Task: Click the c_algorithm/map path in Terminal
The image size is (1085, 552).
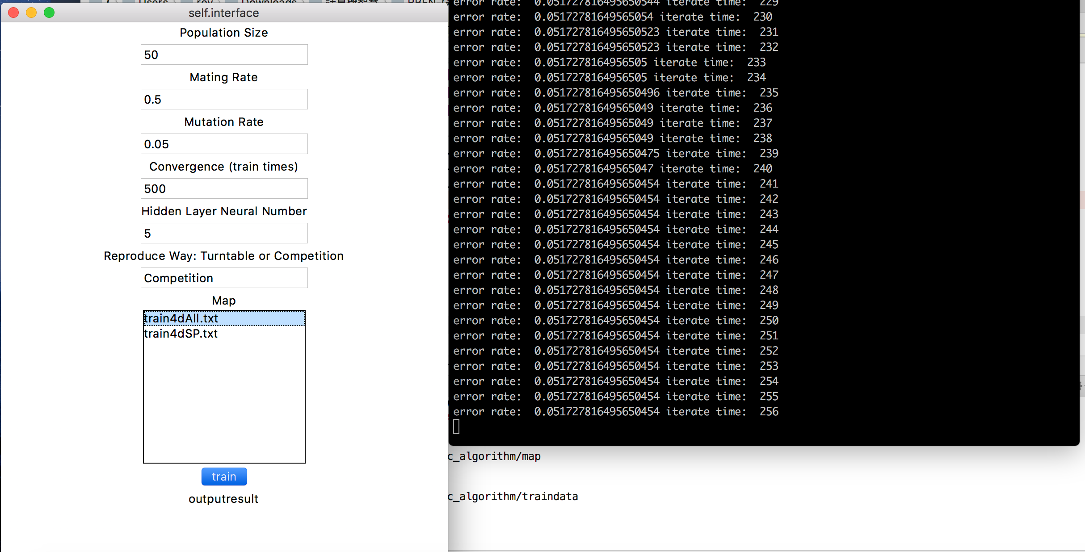Action: (x=494, y=456)
